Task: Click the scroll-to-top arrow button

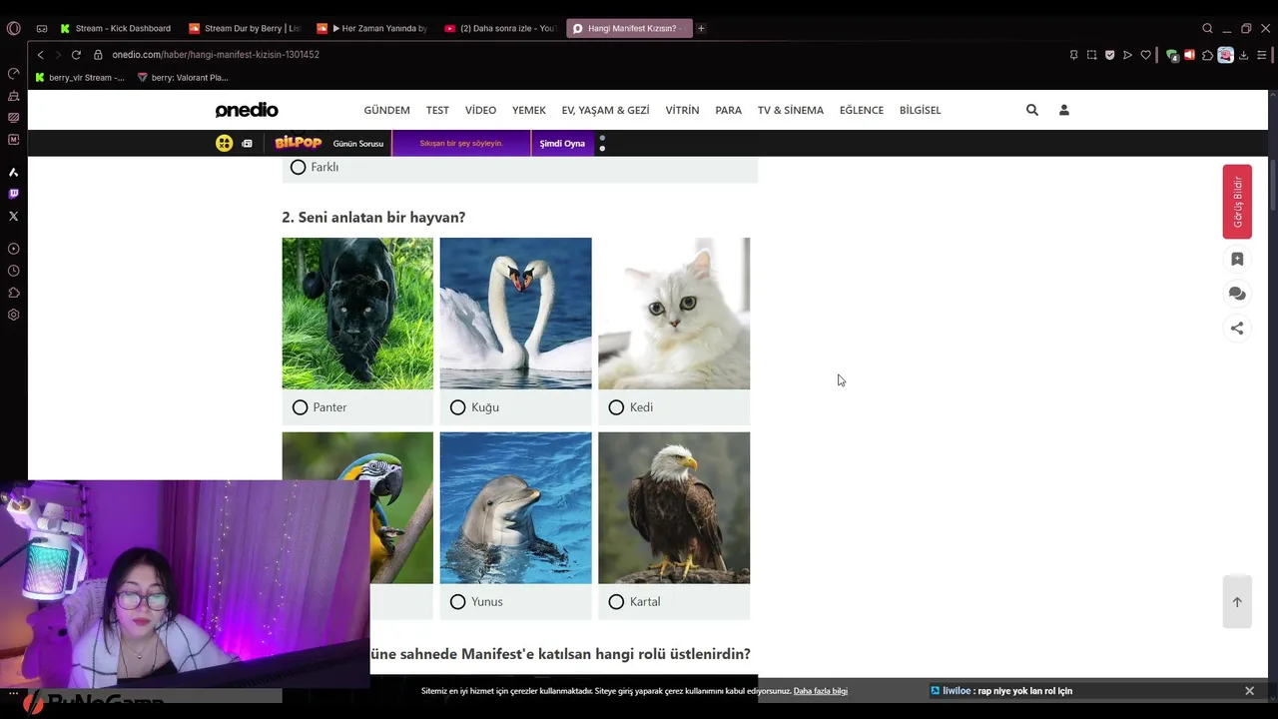Action: click(x=1237, y=602)
